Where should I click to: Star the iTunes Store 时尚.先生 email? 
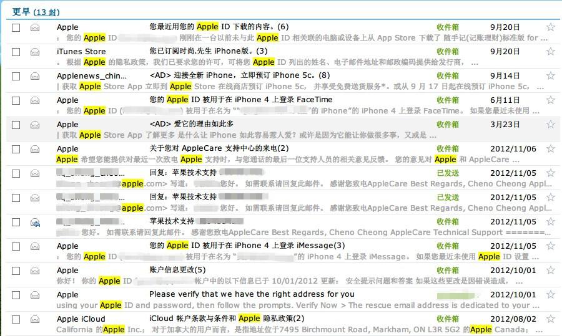tap(551, 51)
